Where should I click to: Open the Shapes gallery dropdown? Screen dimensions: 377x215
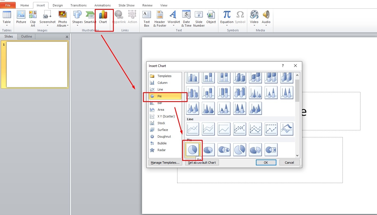[77, 26]
